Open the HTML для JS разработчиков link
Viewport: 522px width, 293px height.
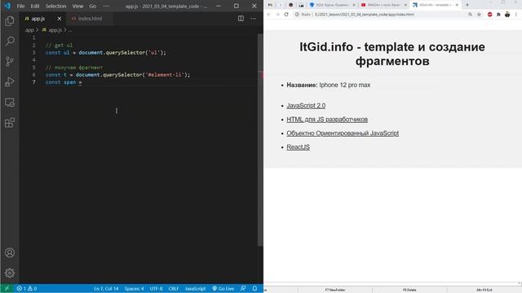tap(327, 120)
